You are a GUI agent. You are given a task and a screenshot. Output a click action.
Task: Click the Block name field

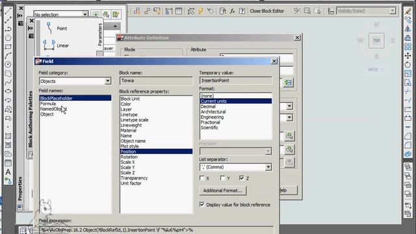pyautogui.click(x=156, y=81)
